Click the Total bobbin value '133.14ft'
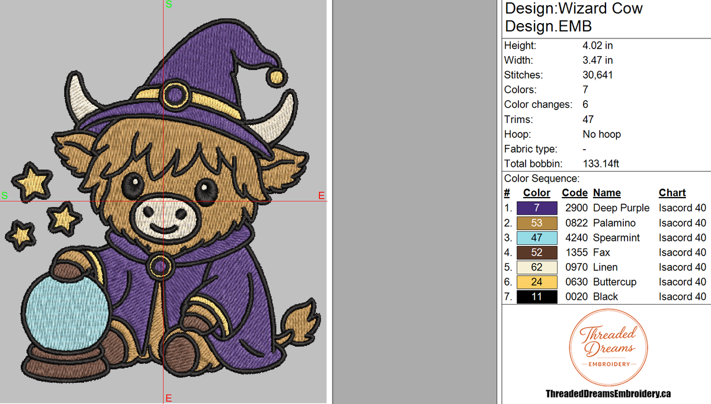The image size is (711, 404). pos(601,164)
